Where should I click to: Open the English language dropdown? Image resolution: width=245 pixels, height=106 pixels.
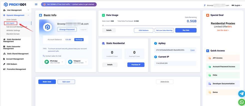(x=237, y=5)
